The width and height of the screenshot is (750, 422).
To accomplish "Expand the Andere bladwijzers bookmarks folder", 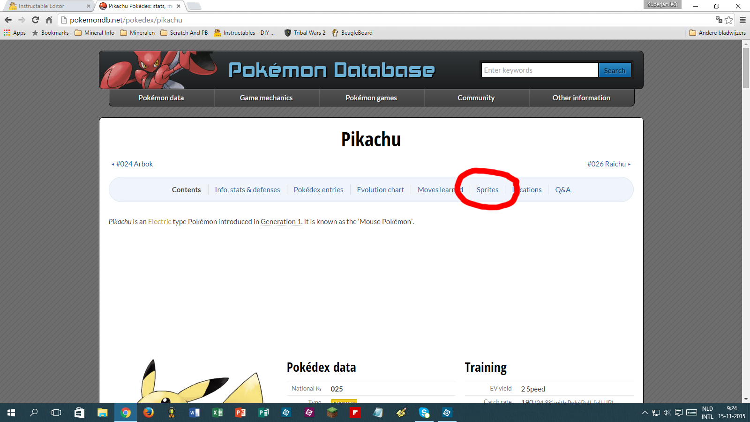I will (x=717, y=32).
